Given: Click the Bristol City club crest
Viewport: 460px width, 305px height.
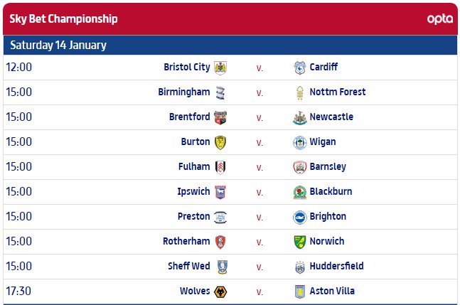Looking at the screenshot, I should tap(220, 68).
